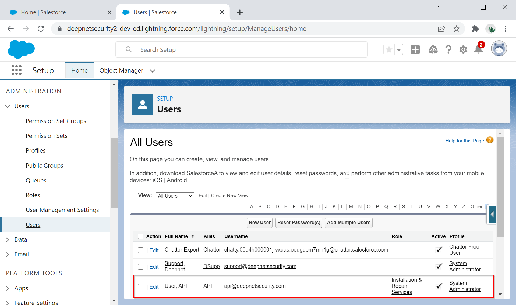Open the App Launcher grid icon
This screenshot has width=516, height=305.
(16, 70)
